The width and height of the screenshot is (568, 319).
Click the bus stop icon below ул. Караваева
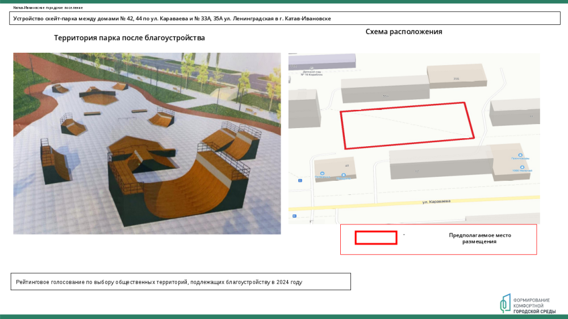(x=294, y=216)
